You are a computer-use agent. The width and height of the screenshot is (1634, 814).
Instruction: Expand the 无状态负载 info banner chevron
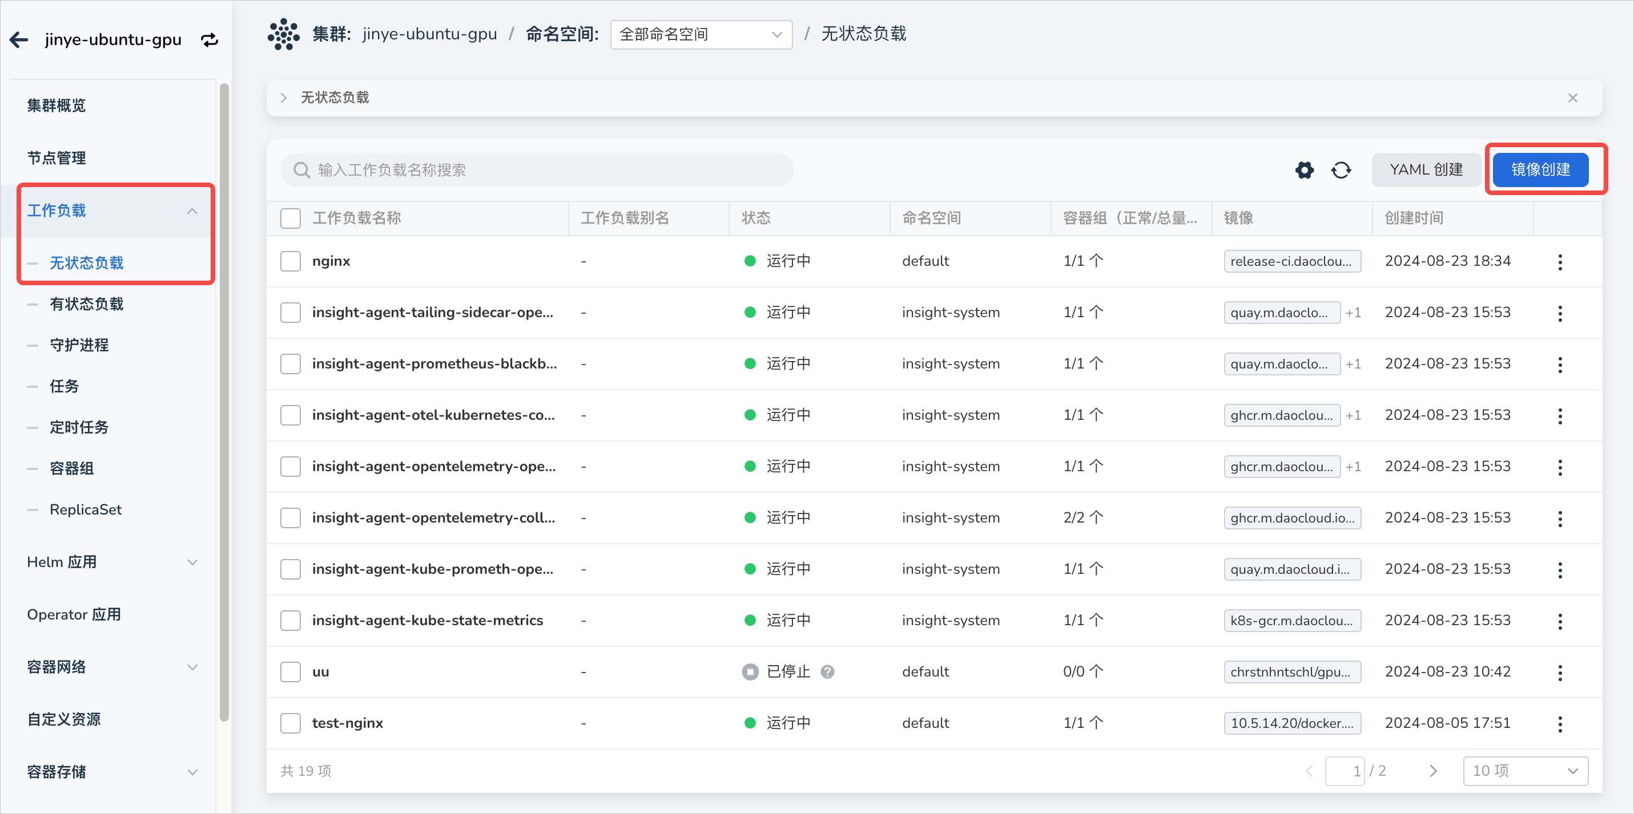(284, 98)
